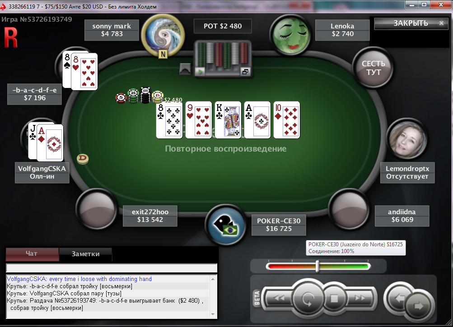Viewport: 453px width, 327px height.
Task: Click POKER-CE30's Brazil flag avatar
Action: click(x=226, y=225)
